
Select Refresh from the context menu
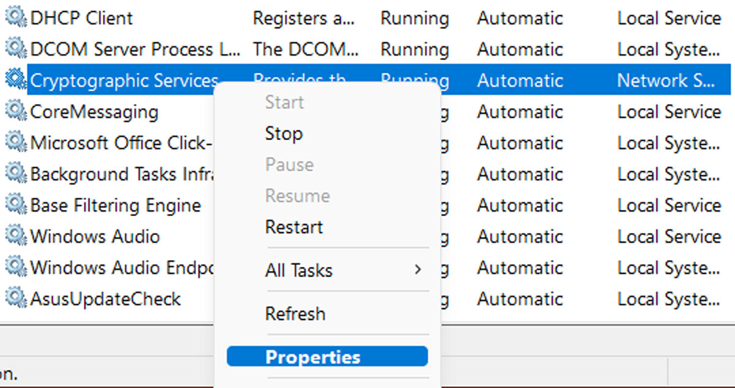295,313
